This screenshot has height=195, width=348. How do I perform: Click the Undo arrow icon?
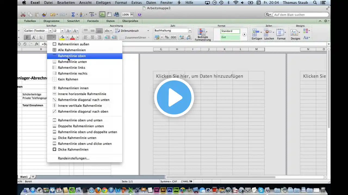(52, 15)
